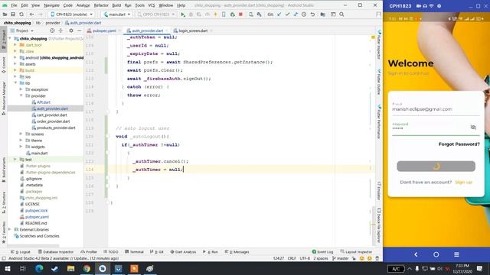
Task: Click the provider breadcrumb
Action: [53, 23]
